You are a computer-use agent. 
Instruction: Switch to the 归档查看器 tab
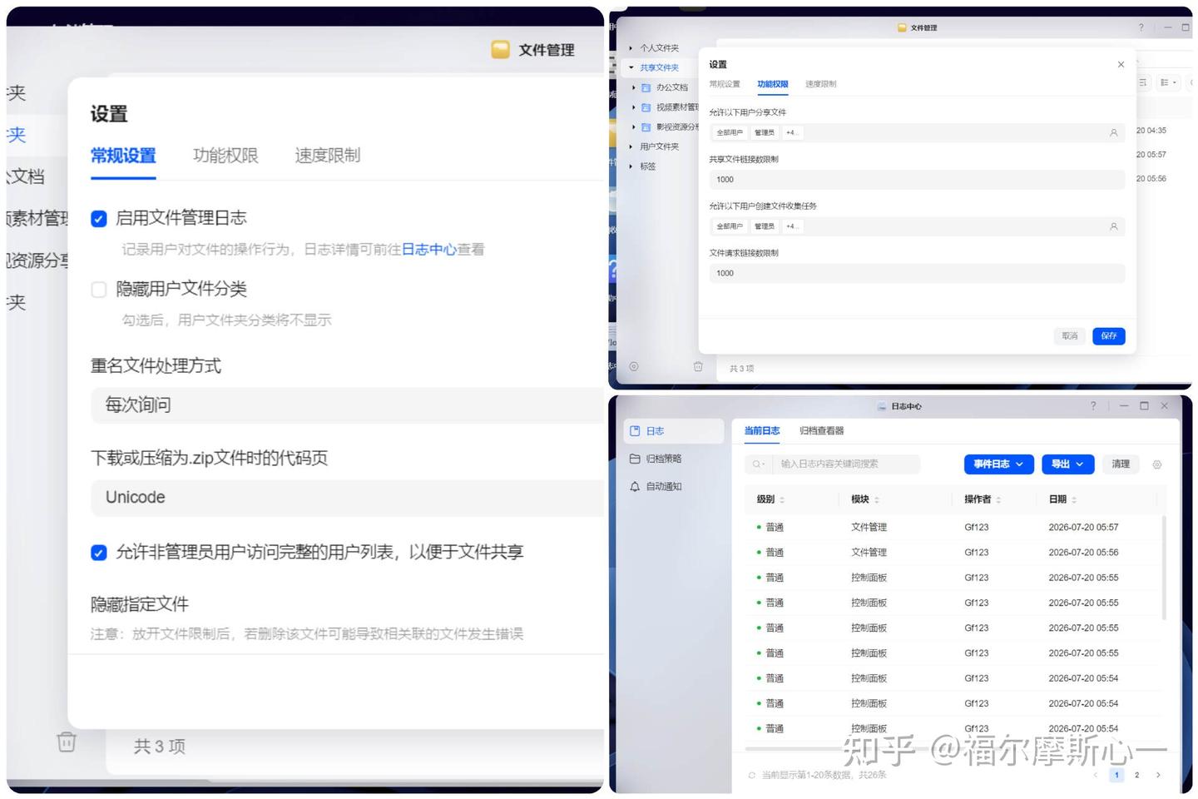(x=822, y=431)
